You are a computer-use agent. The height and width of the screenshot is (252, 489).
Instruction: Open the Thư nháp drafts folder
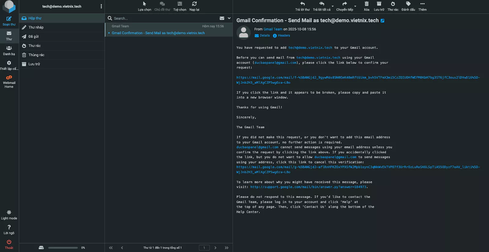(x=36, y=27)
